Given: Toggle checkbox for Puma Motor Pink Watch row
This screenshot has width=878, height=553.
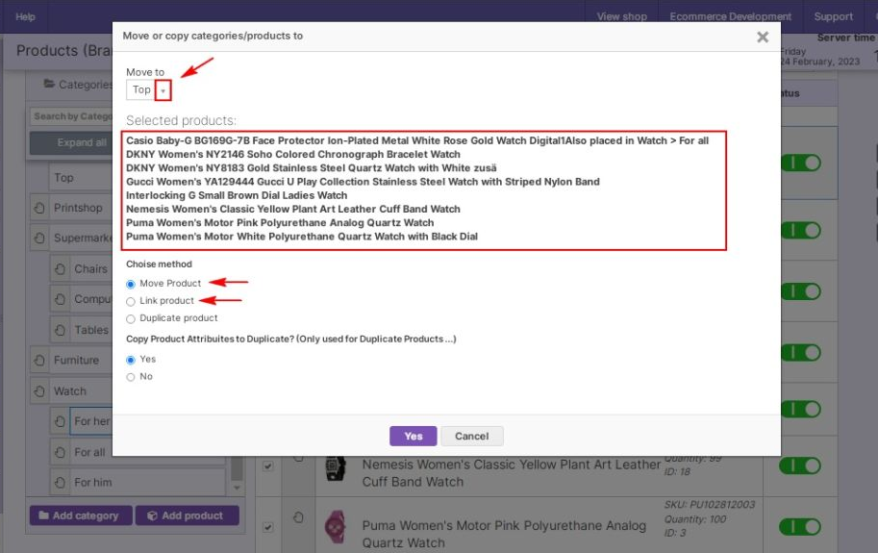Looking at the screenshot, I should click(268, 527).
